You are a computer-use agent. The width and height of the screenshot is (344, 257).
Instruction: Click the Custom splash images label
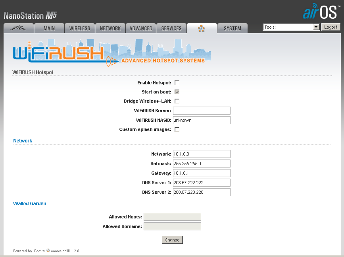pyautogui.click(x=145, y=129)
